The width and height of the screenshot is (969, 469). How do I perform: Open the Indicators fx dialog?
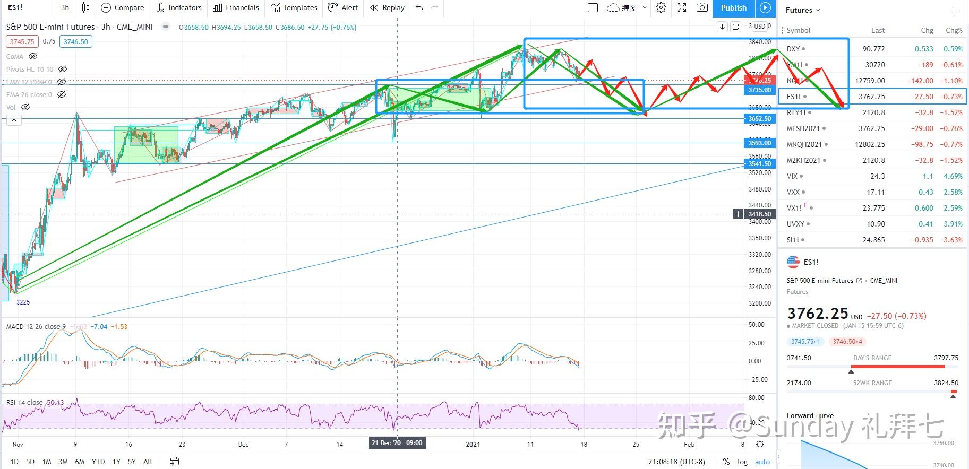pos(160,7)
